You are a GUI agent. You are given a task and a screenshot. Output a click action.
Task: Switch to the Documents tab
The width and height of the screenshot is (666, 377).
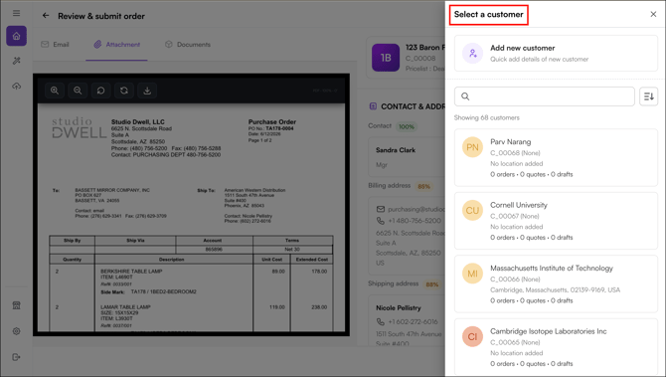[x=187, y=44]
